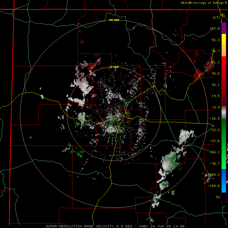Screen dimensions: 228x228
Task: Click the Super-Resolution Base Velocity KABX caption
Action: point(115,226)
